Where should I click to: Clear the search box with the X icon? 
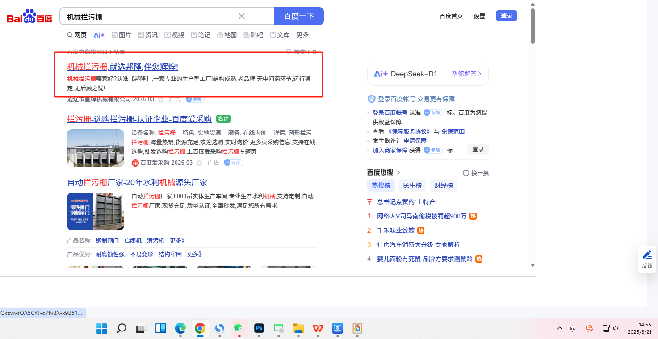(x=242, y=16)
